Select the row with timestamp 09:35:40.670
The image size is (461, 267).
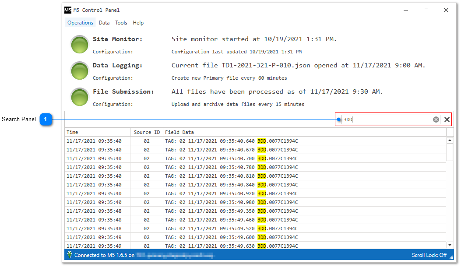256,150
